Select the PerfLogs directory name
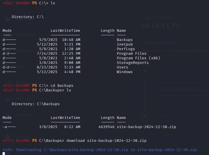 pyautogui.click(x=126, y=49)
